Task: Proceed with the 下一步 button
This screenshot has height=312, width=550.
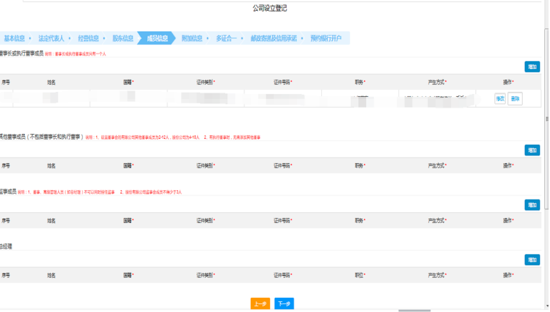Action: pyautogui.click(x=284, y=303)
